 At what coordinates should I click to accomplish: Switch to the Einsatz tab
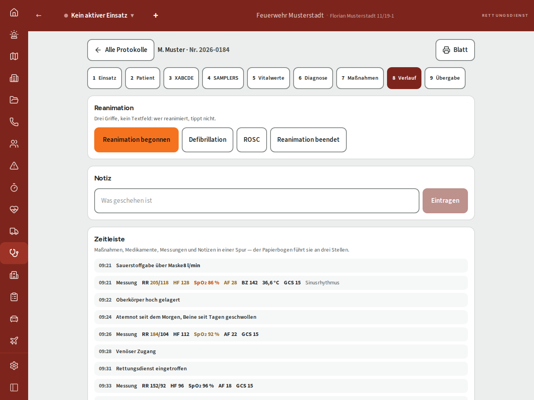(105, 78)
